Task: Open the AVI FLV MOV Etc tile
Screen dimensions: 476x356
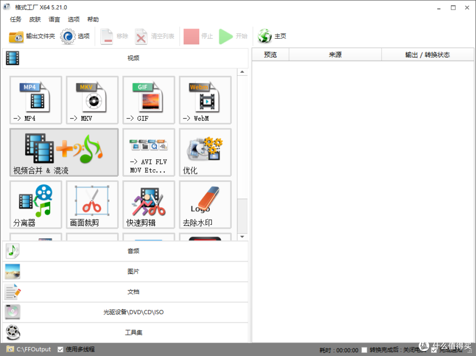Action: click(x=149, y=152)
